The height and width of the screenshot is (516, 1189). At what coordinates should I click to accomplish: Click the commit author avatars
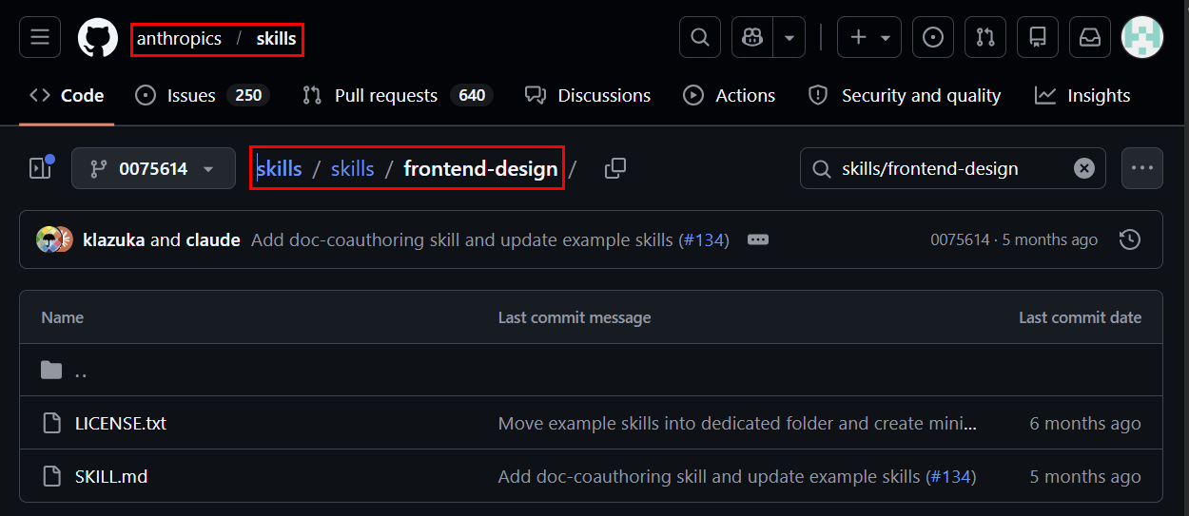tap(54, 239)
